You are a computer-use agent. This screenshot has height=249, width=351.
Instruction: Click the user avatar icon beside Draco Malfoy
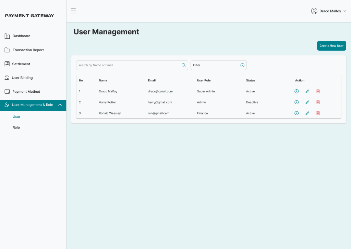point(314,11)
